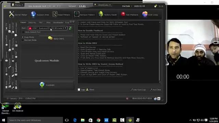The height and width of the screenshot is (123, 219).
Task: Click the scrollbar down arrow in help pane
Action: 160,82
